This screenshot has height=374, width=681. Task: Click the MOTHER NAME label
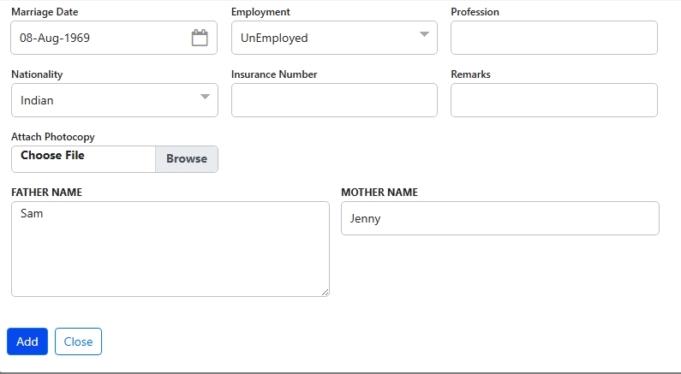379,193
